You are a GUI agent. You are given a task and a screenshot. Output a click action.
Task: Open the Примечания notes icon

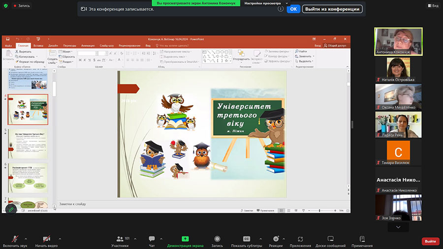[x=362, y=239]
